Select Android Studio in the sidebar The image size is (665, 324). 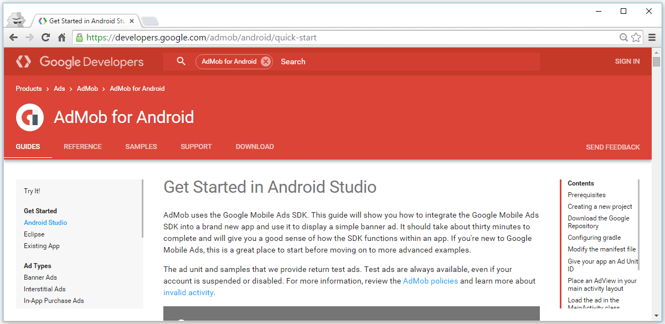(45, 223)
